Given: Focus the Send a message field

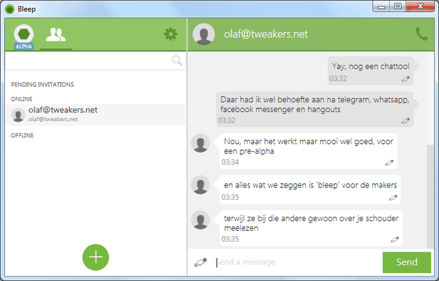Looking at the screenshot, I should point(297,262).
